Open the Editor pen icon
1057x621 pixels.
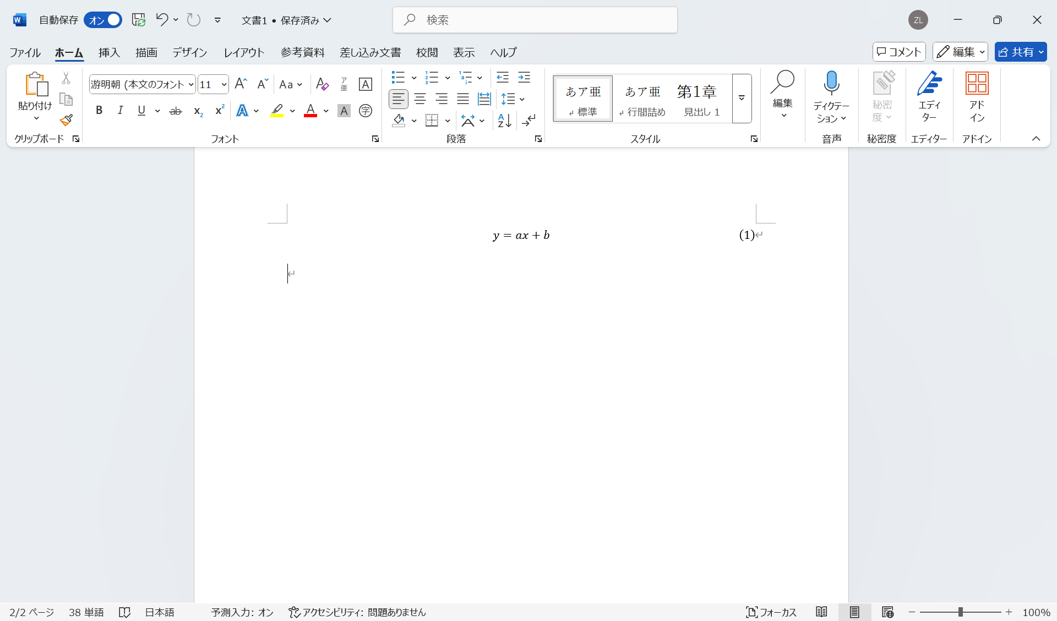click(929, 84)
